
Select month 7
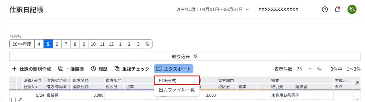point(66,44)
